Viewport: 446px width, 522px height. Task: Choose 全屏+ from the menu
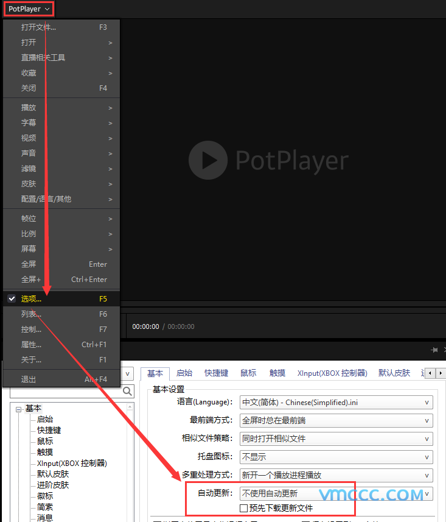[x=61, y=280]
